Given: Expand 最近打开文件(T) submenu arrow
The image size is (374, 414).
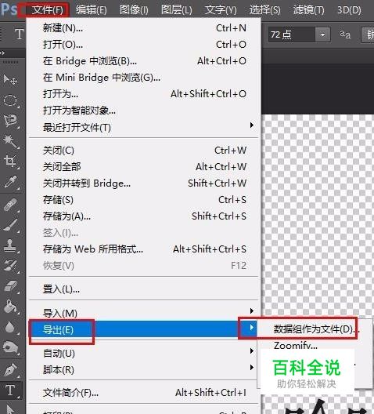Looking at the screenshot, I should [x=252, y=125].
